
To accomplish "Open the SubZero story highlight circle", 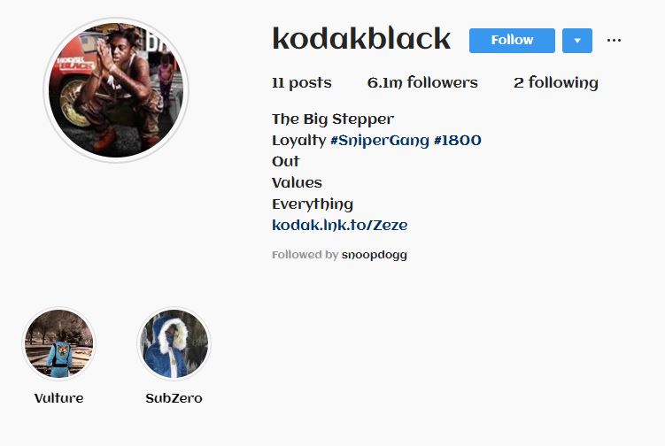I will click(174, 343).
